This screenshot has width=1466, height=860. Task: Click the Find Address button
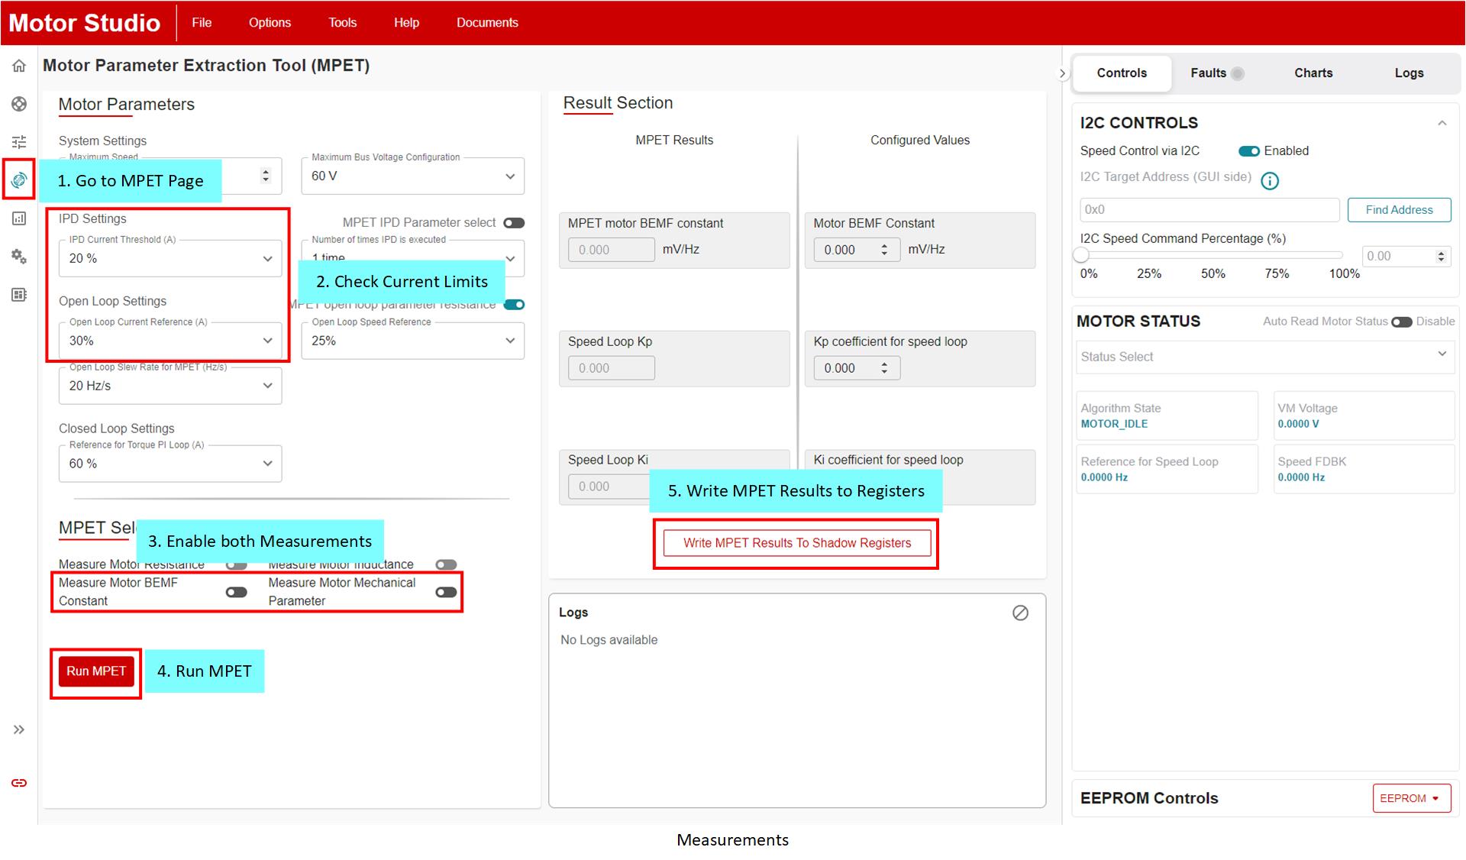pos(1398,210)
